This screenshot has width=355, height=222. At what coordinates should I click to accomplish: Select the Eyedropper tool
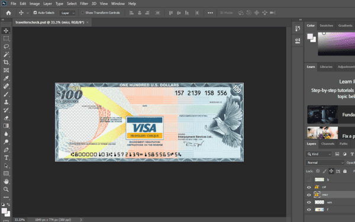6,78
